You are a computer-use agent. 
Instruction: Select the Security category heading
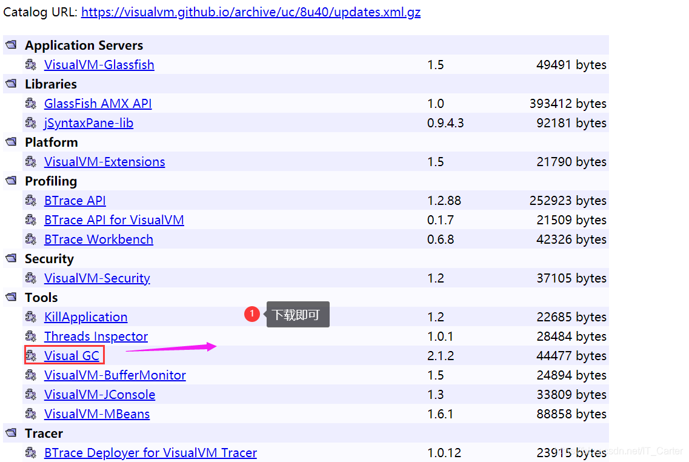pos(49,258)
